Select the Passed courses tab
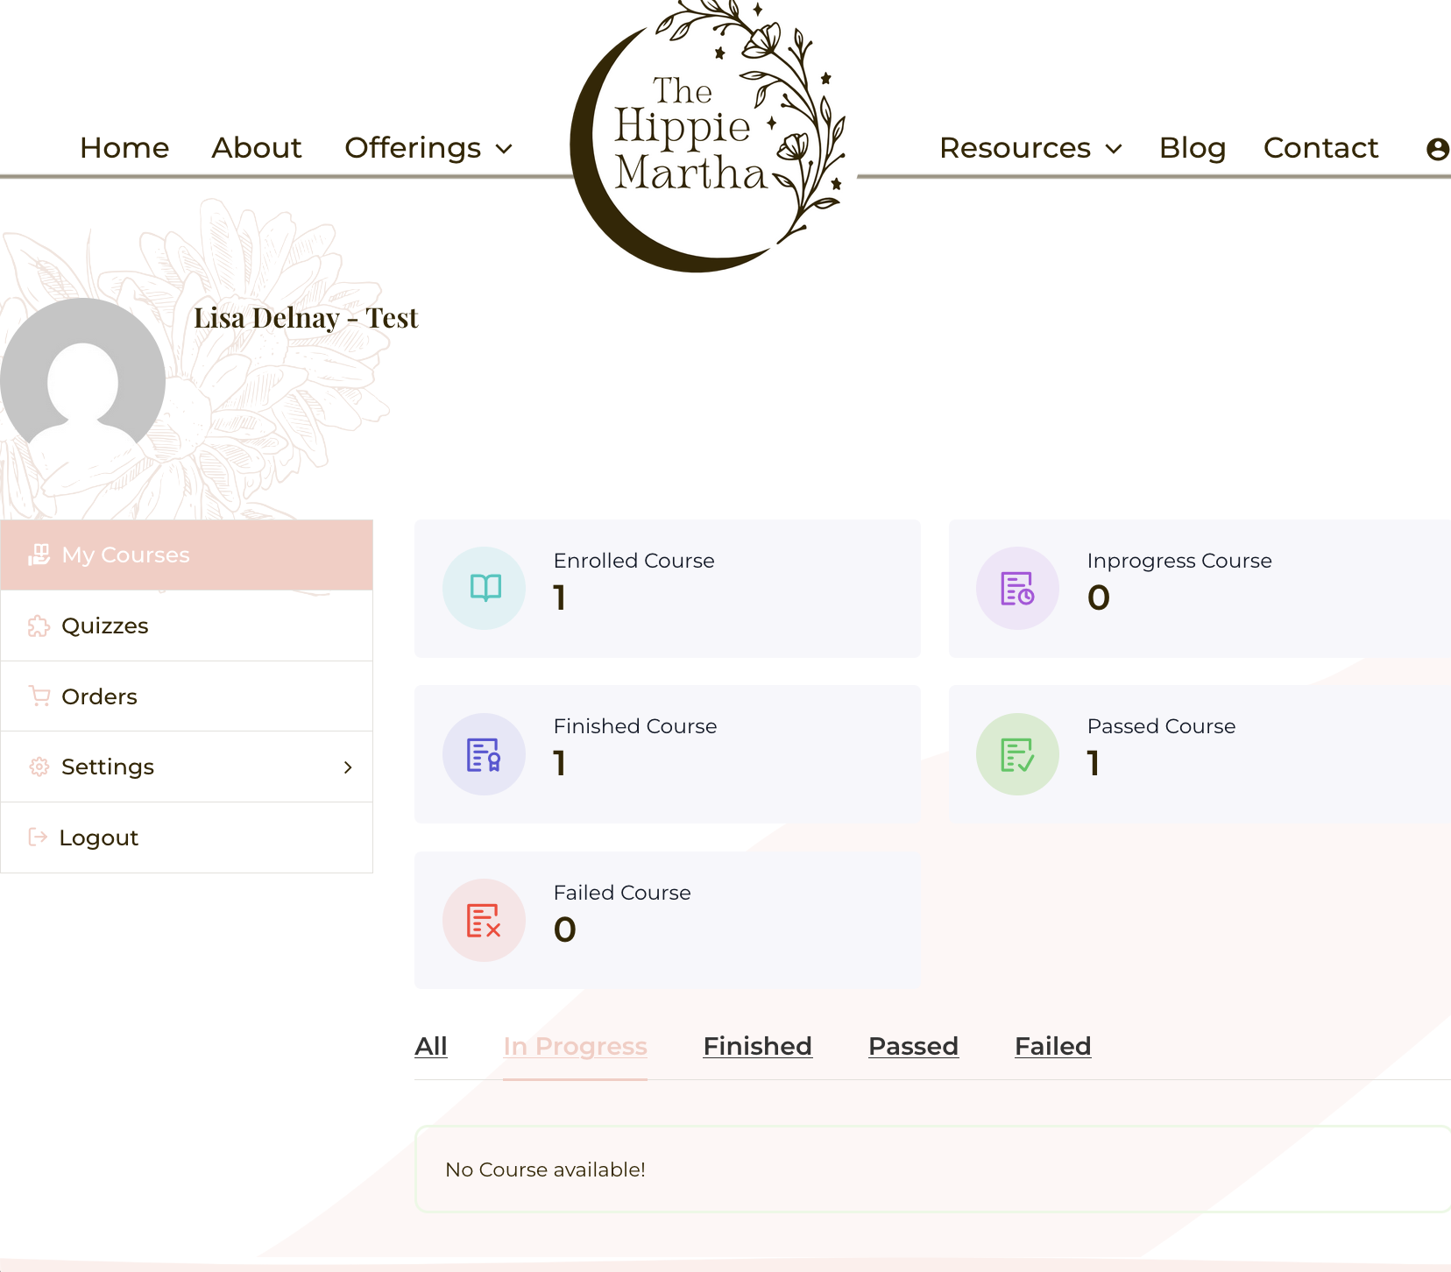 pos(913,1046)
